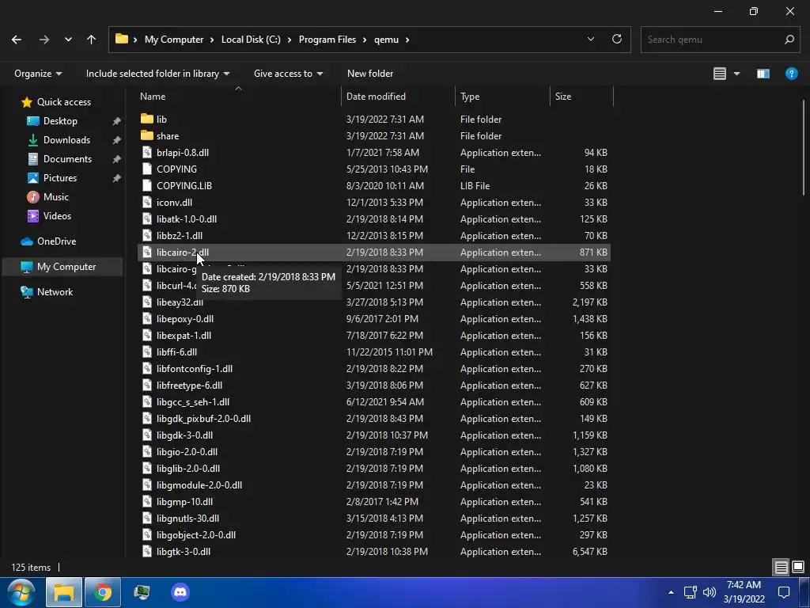
Task: Click the pin icon beside Desktop
Action: (117, 121)
